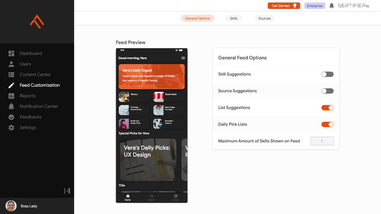This screenshot has height=214, width=381.
Task: Click the orange logo at sidebar top
Action: click(x=37, y=21)
